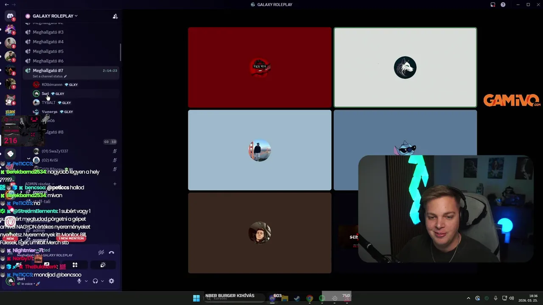Toggle microphone mute in user panel
This screenshot has width=543, height=305.
[x=79, y=281]
